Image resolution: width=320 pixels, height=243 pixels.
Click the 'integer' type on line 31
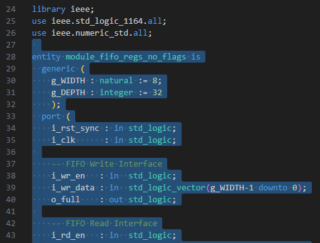click(116, 93)
